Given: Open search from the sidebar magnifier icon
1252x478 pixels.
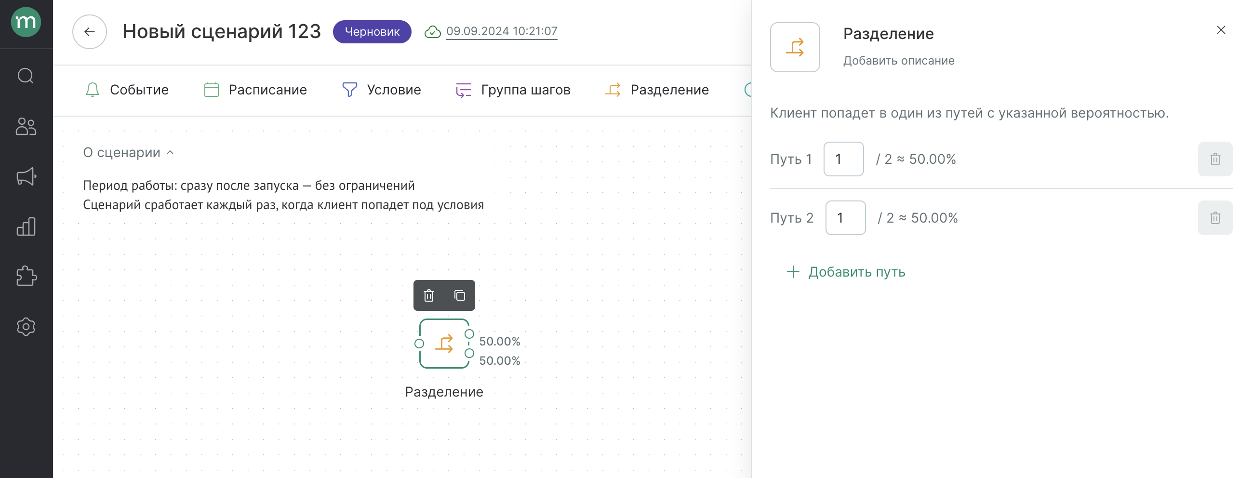Looking at the screenshot, I should 26,76.
